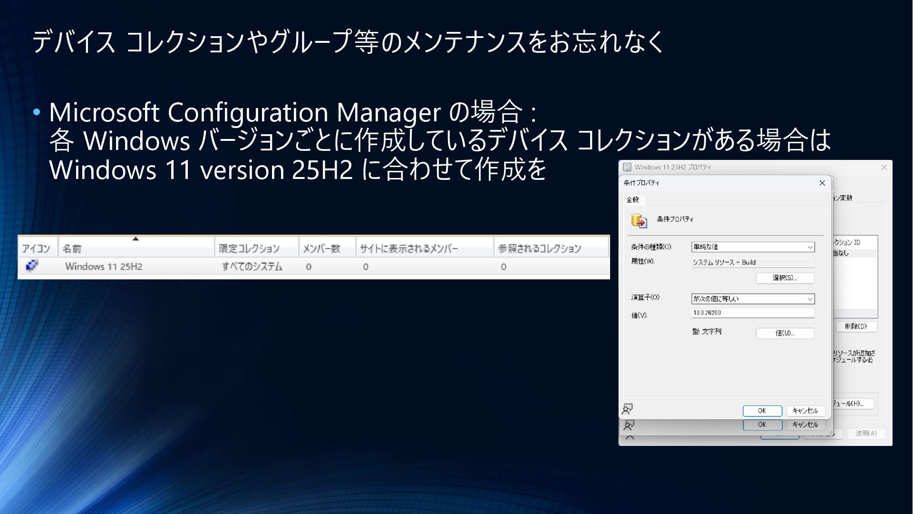Click the すべてのシステム cell

click(252, 267)
